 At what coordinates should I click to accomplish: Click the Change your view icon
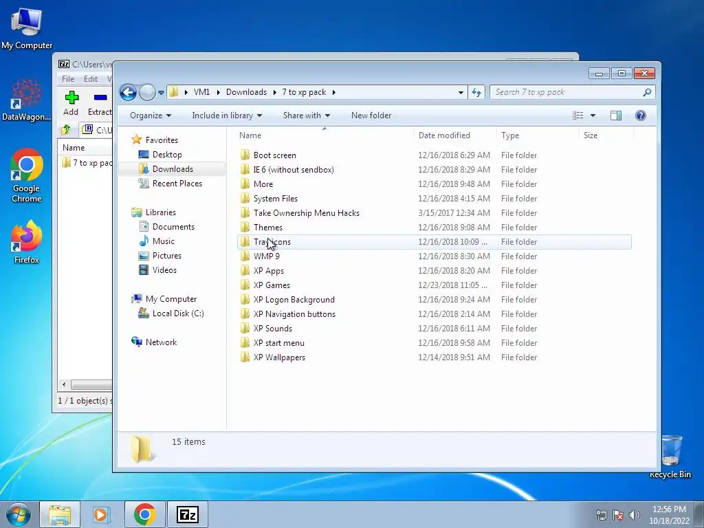577,115
